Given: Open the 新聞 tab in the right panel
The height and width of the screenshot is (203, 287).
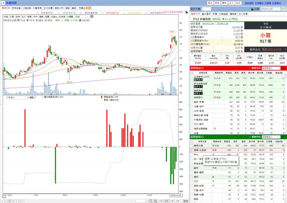Looking at the screenshot, I should coord(215,14).
